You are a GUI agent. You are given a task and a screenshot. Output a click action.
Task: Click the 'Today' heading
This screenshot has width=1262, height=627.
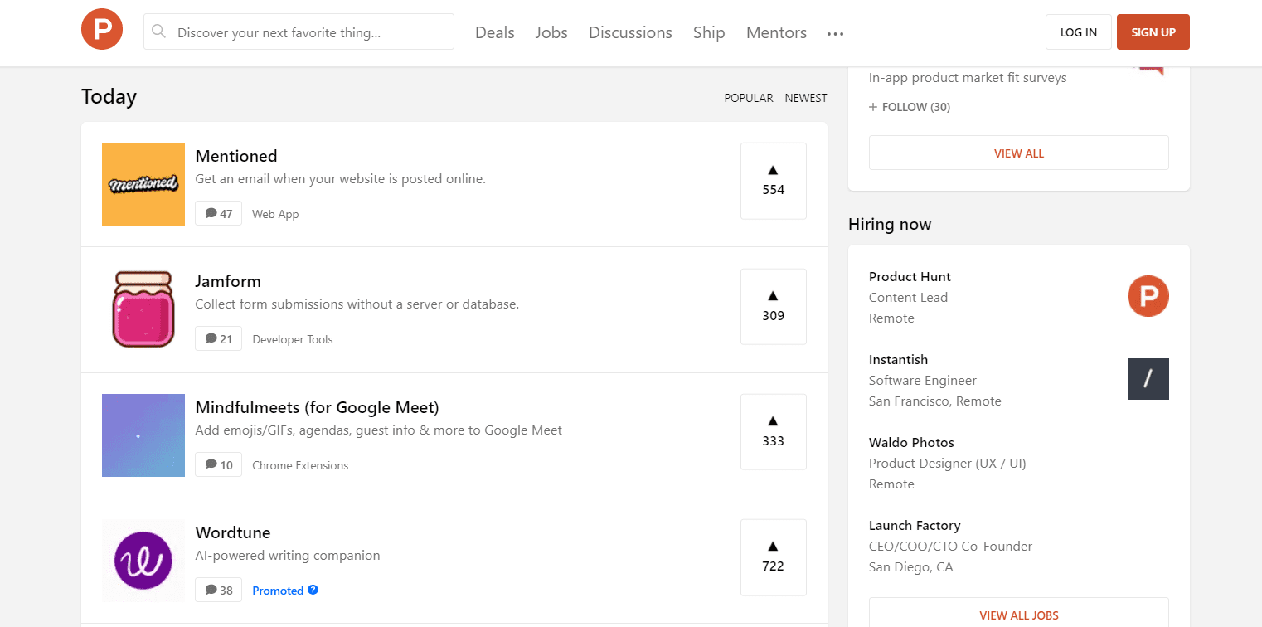click(x=109, y=97)
